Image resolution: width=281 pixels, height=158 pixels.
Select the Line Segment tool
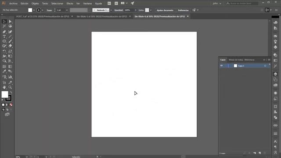[x=10, y=36]
